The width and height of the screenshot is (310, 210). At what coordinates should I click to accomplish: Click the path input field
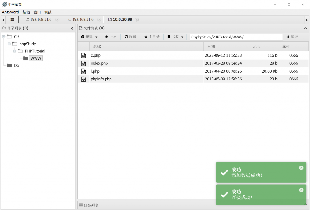tap(236, 37)
